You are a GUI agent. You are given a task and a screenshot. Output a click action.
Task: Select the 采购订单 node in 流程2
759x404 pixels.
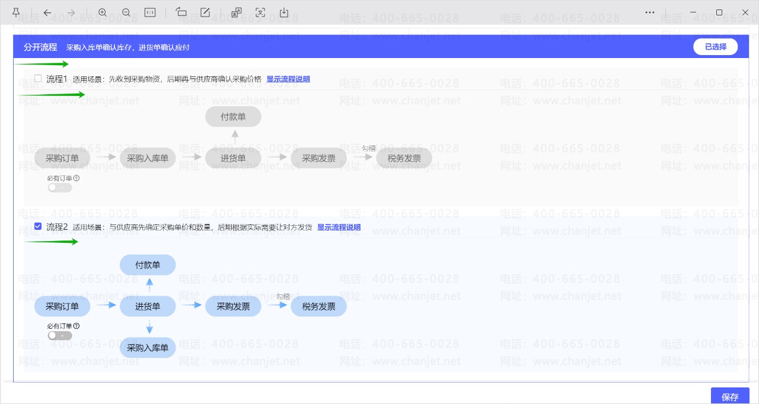pos(62,306)
